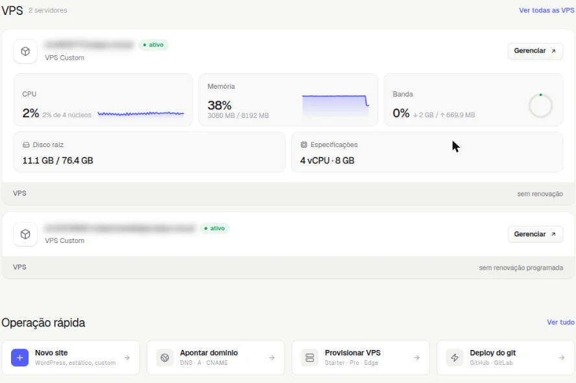Click the Disco raiz disk icon
Viewport: 576px width, 383px height.
coord(26,145)
